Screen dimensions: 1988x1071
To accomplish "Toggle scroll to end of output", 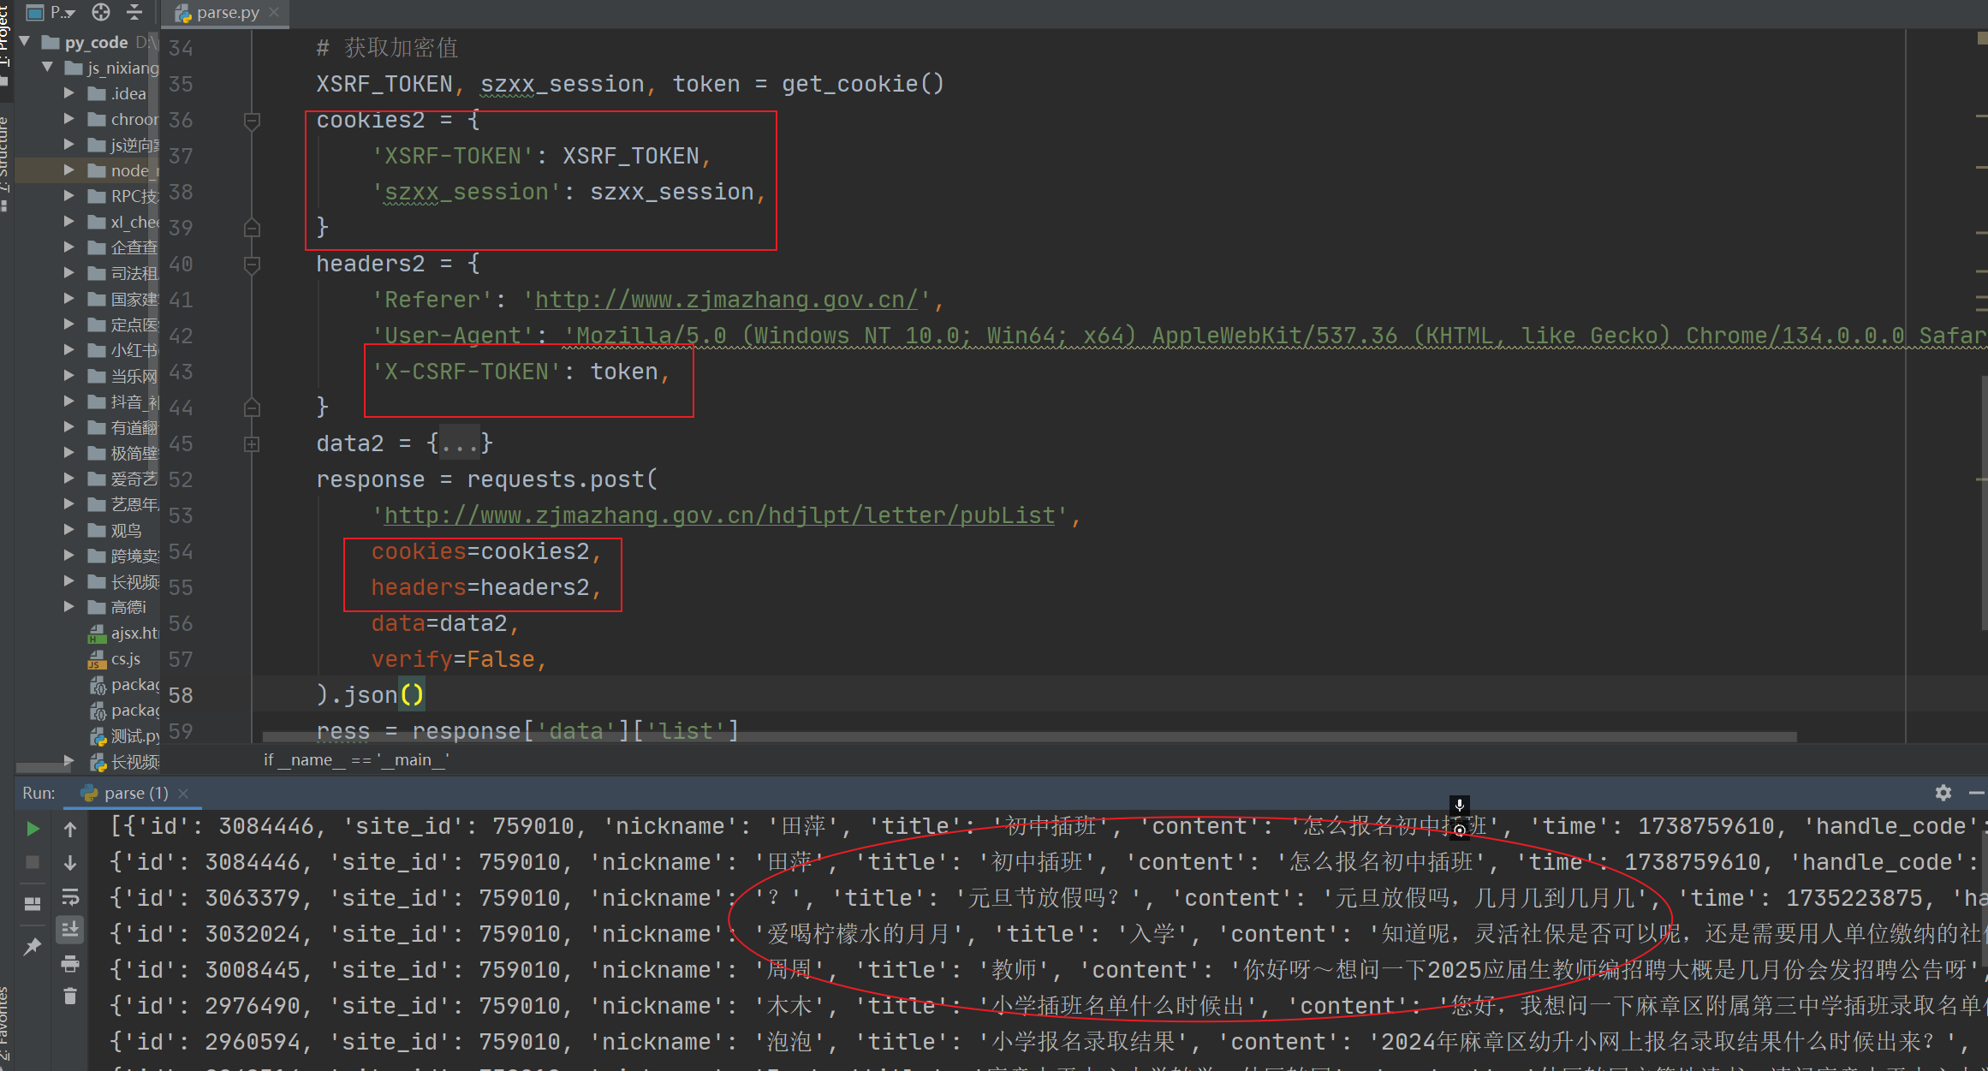I will pos(70,929).
